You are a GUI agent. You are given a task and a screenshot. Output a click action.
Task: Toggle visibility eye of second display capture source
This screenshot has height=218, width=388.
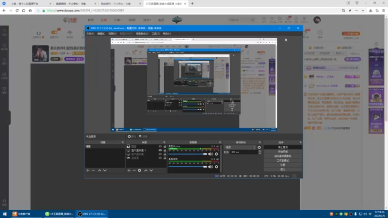160,150
